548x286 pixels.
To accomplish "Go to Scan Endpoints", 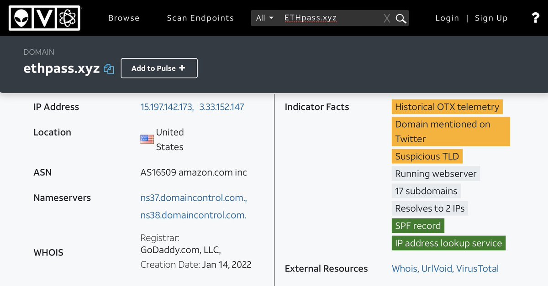I will tap(200, 18).
